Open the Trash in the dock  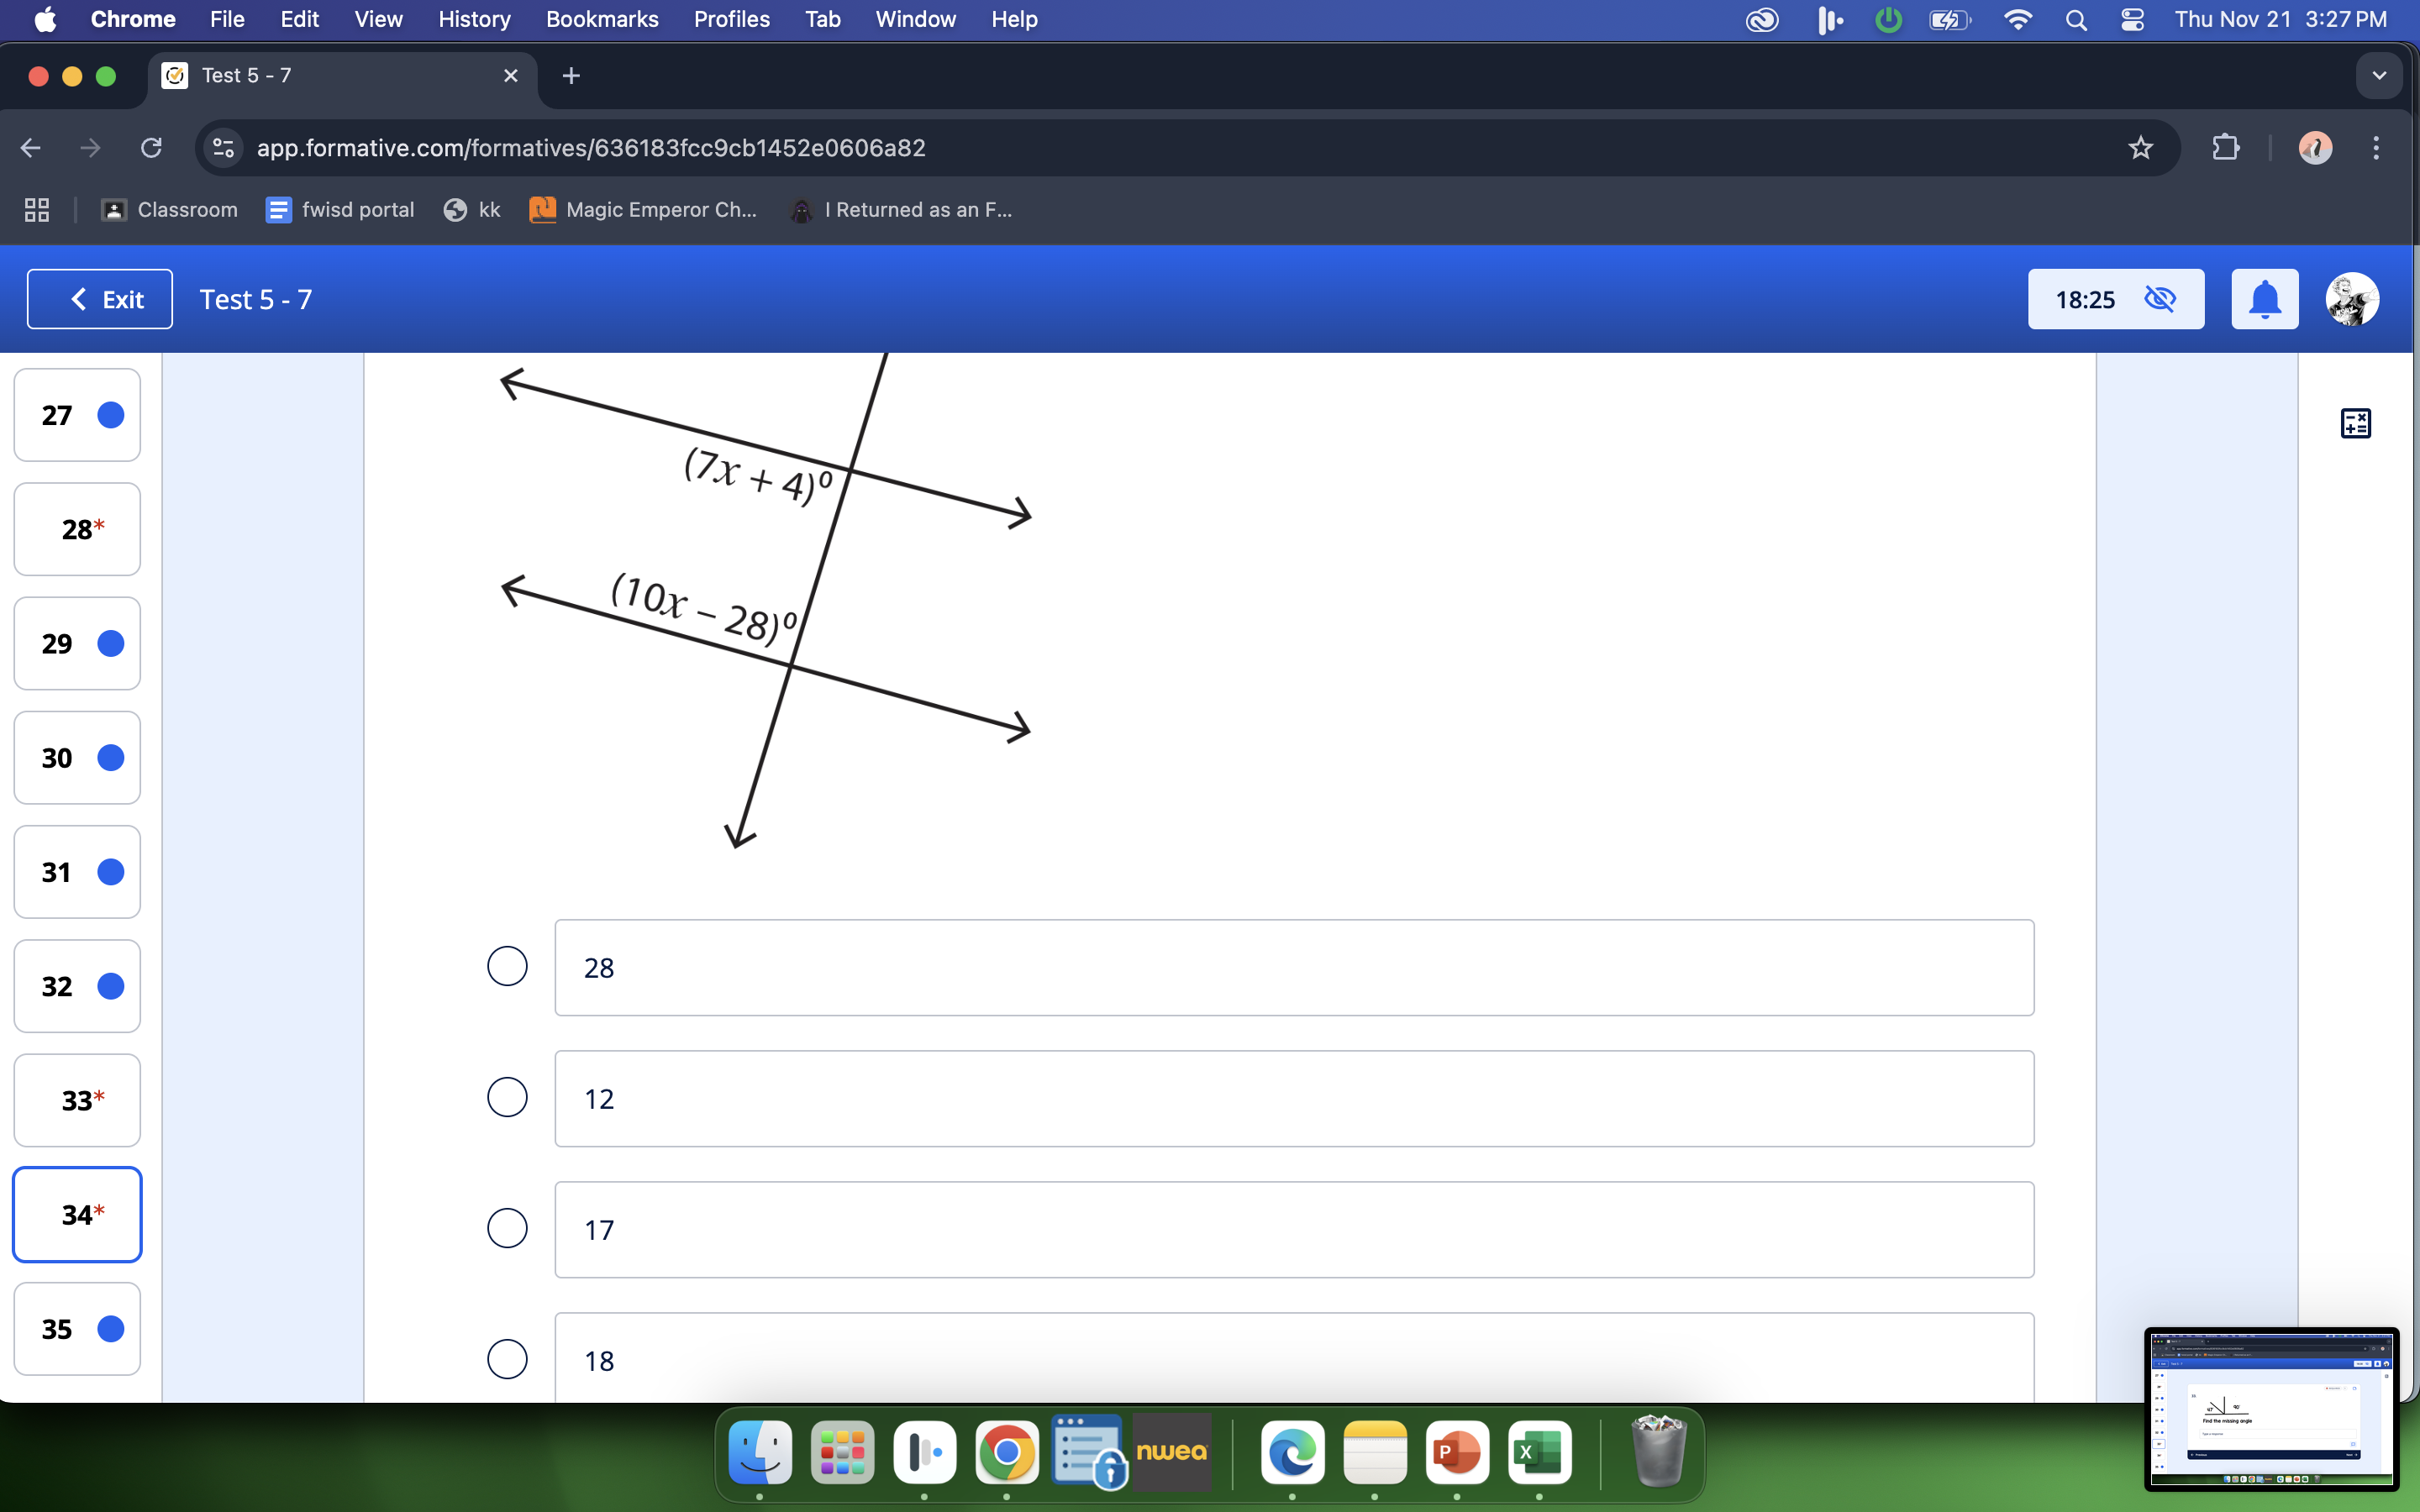click(x=1659, y=1452)
